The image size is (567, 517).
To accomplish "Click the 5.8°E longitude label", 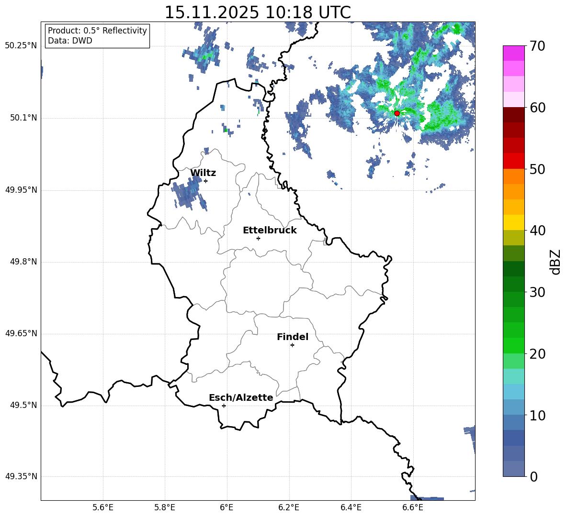I will click(x=165, y=507).
